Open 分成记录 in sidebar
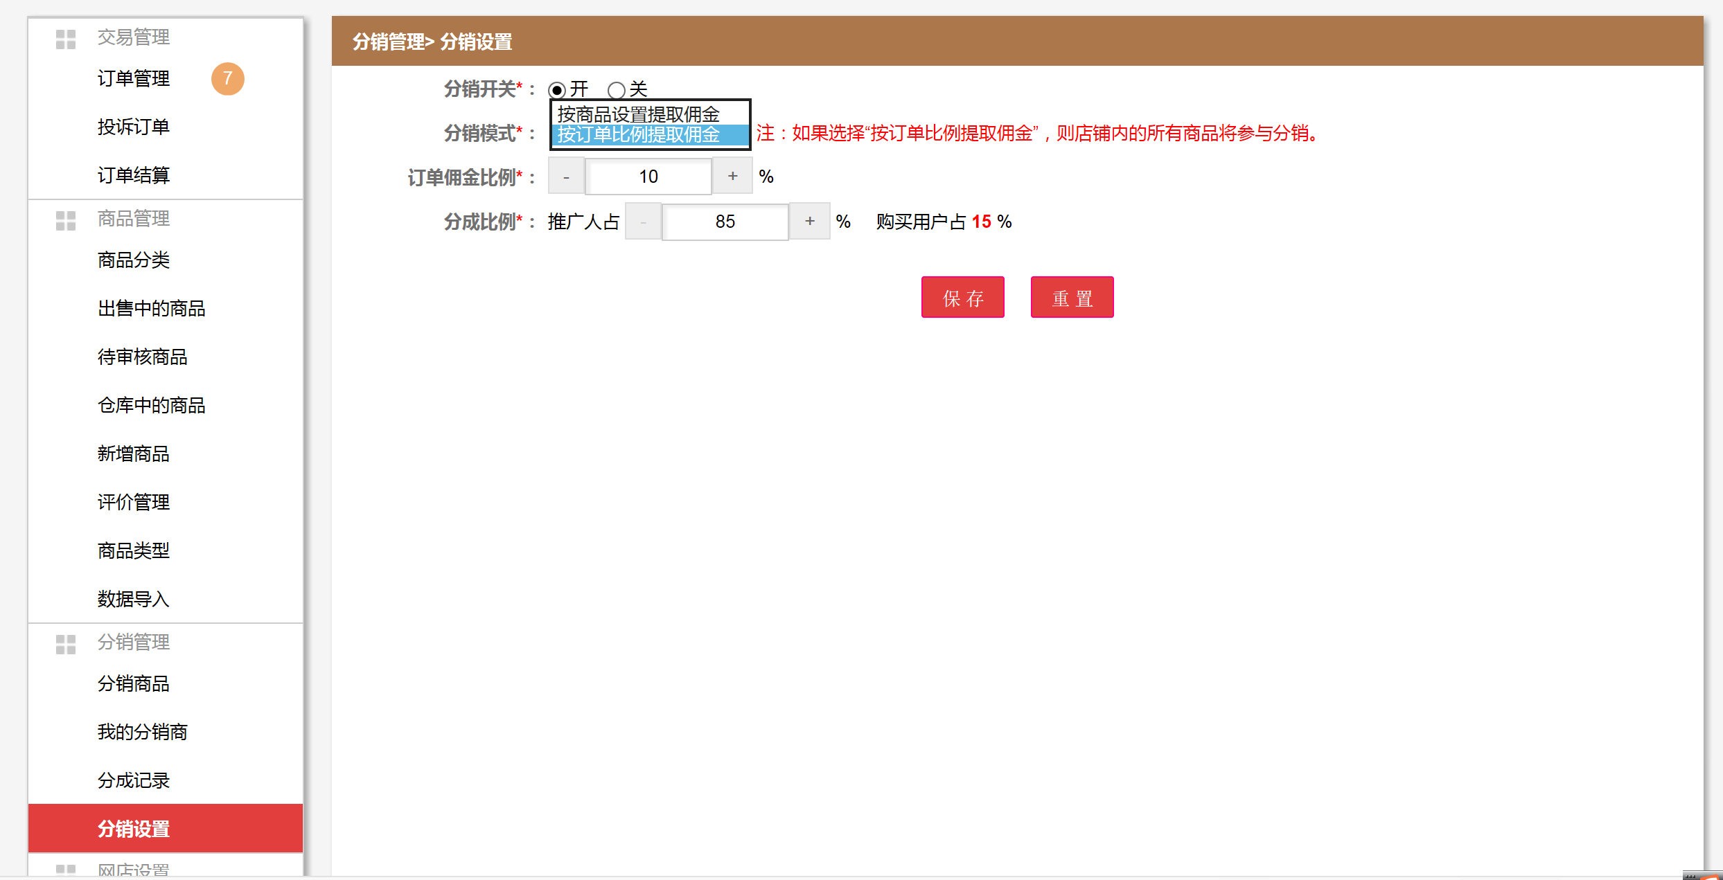This screenshot has height=880, width=1723. click(x=134, y=781)
